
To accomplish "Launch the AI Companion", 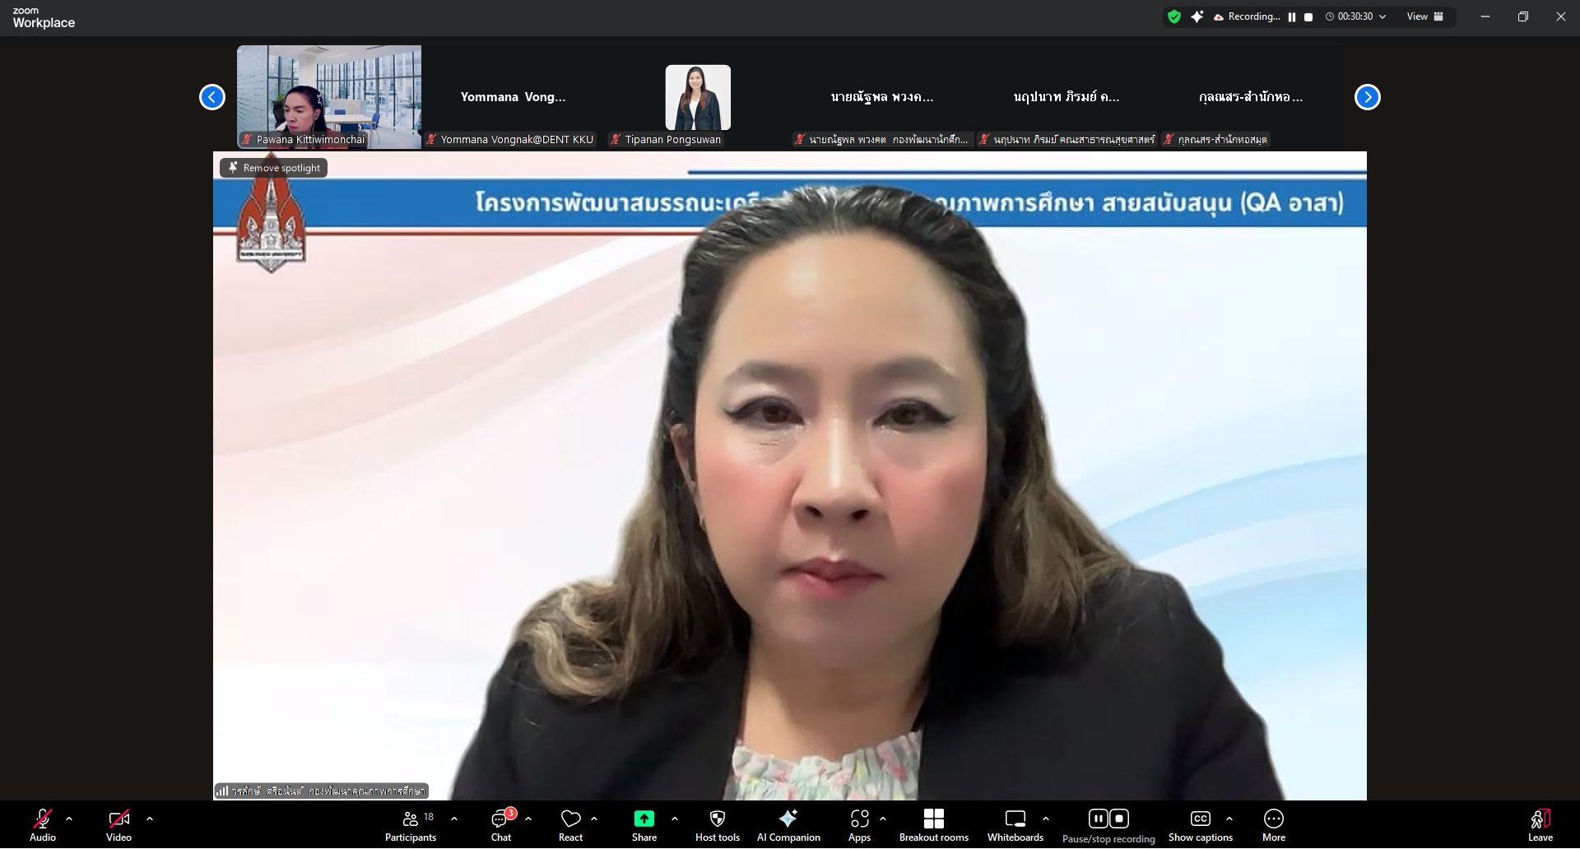I will coord(788,825).
